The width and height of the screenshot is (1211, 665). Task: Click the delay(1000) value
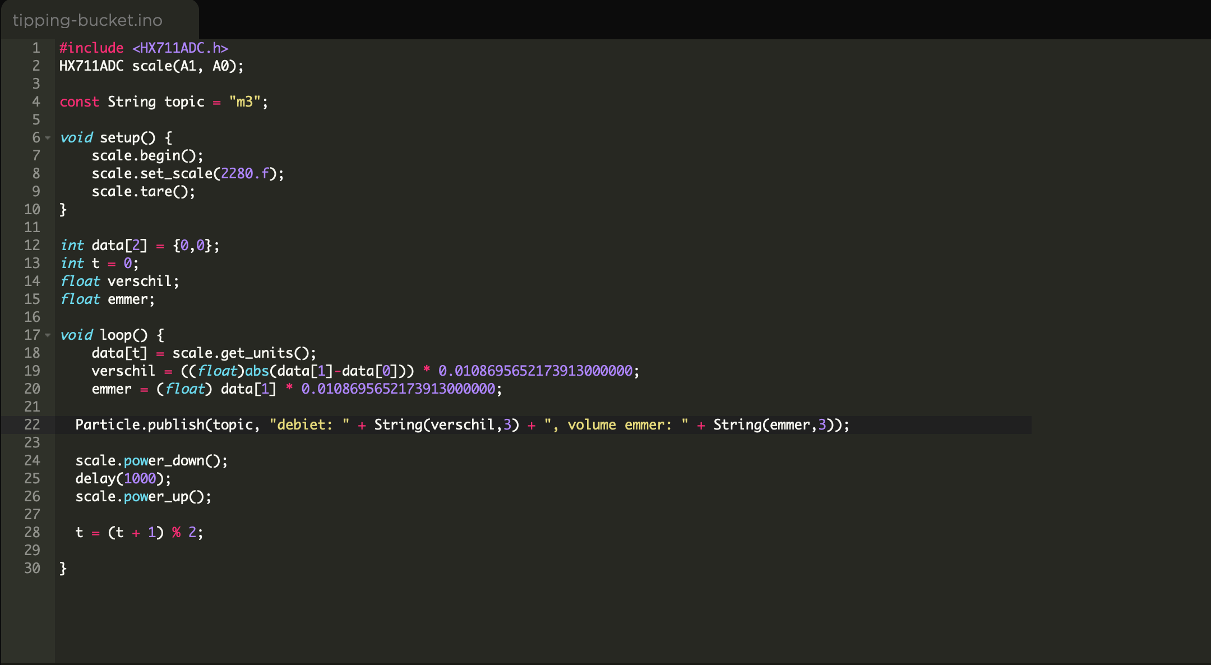click(140, 479)
